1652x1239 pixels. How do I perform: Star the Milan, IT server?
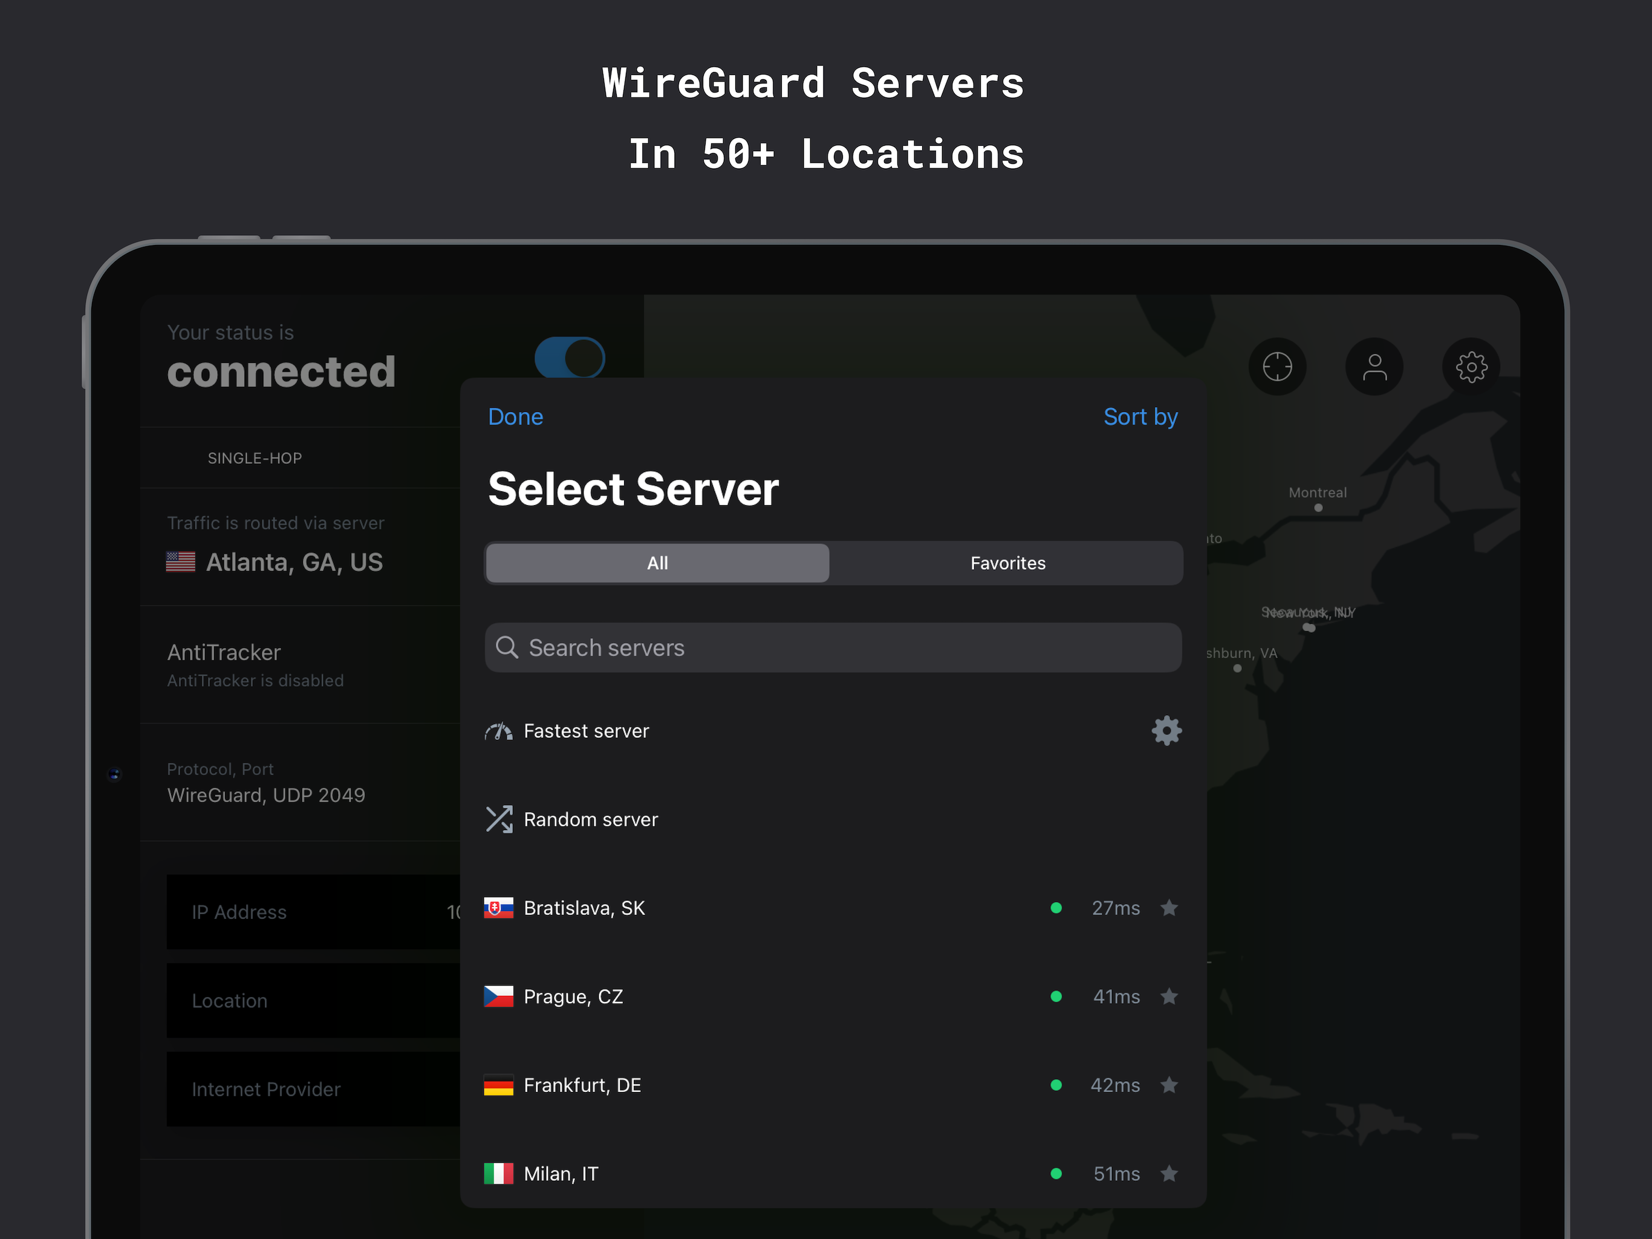(1169, 1173)
